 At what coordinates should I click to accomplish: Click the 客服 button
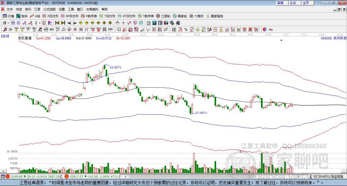pyautogui.click(x=282, y=3)
